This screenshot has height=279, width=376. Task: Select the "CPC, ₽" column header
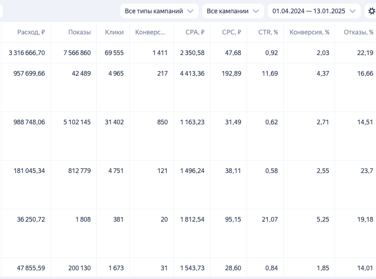coord(232,32)
